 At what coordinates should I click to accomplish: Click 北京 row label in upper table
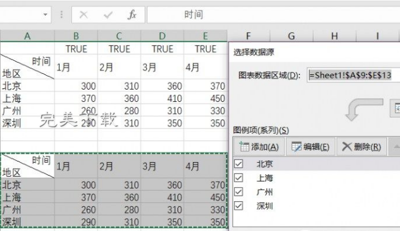[x=27, y=86]
